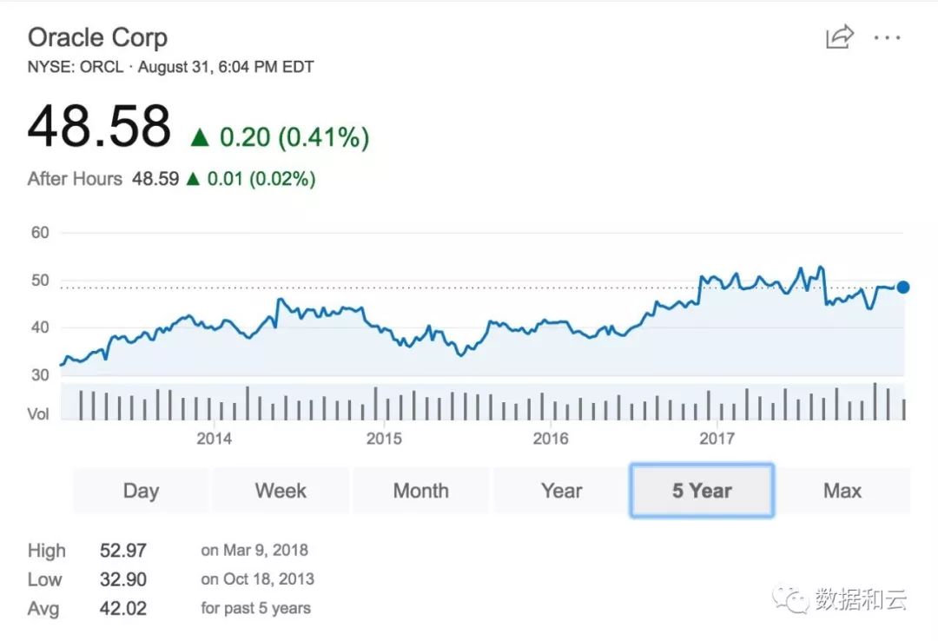Click the 2016 label on the time axis
938x641 pixels.
551,439
